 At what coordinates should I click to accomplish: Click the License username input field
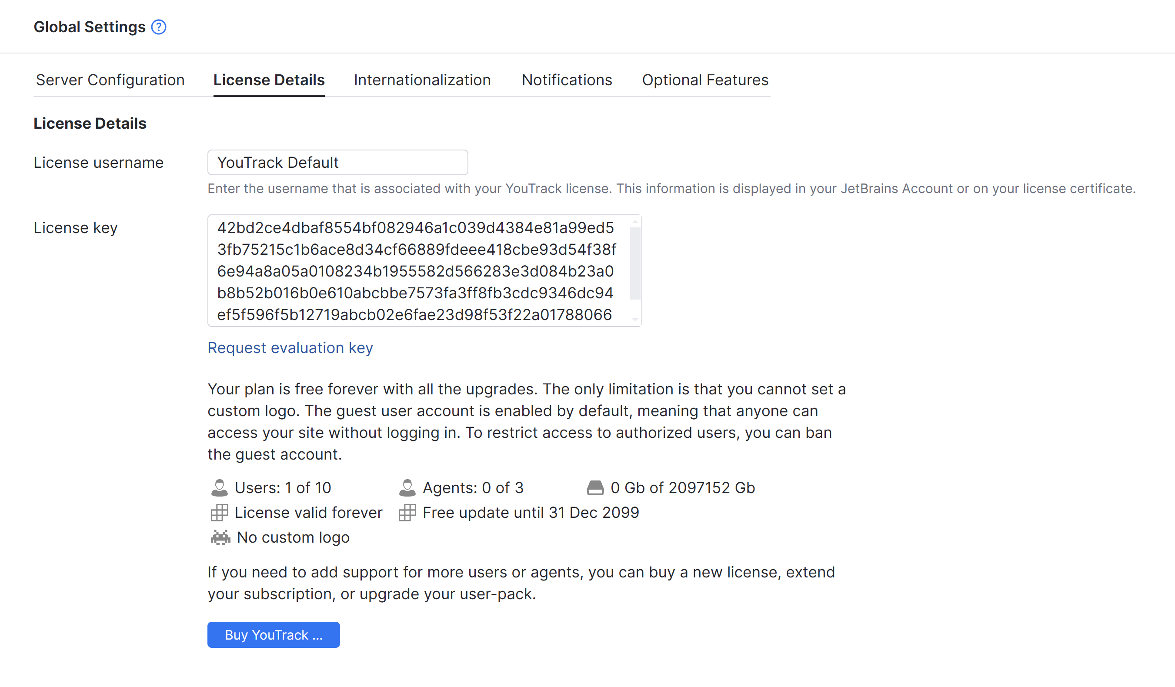pos(337,163)
